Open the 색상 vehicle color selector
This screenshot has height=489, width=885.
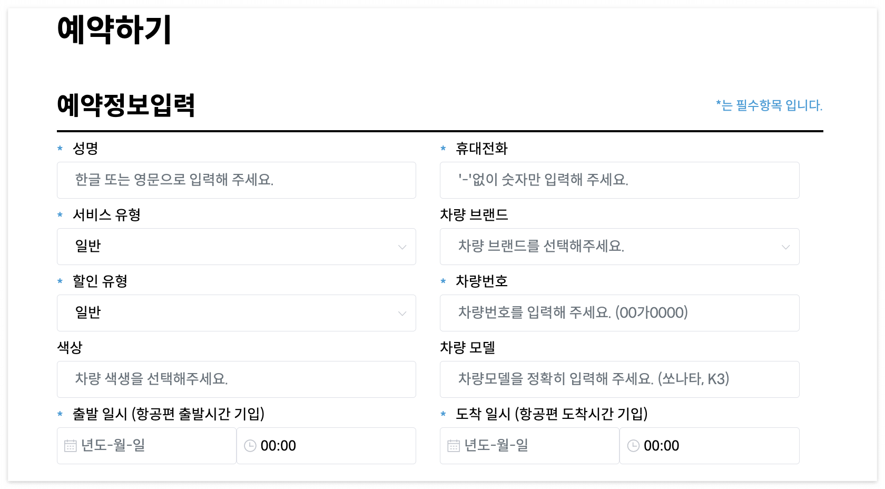click(x=236, y=379)
